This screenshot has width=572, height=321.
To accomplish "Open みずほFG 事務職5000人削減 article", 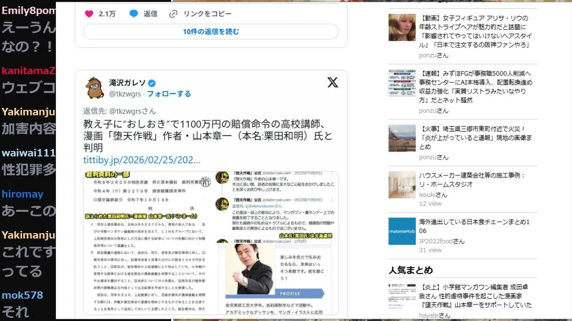I will coord(475,87).
